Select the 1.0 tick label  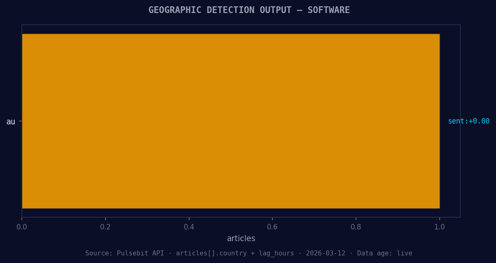[x=440, y=226]
